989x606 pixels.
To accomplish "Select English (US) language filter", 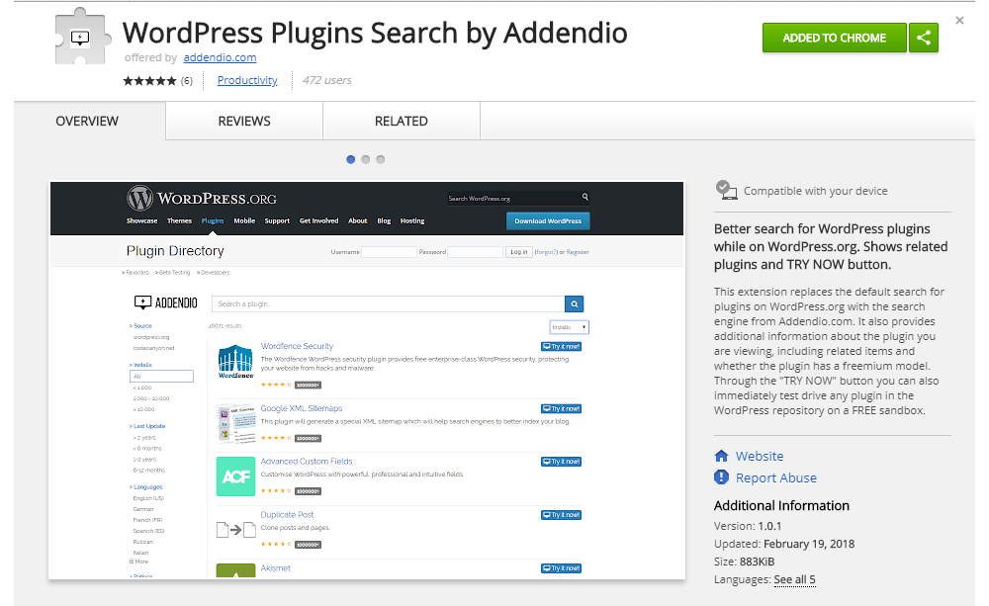I will point(148,498).
